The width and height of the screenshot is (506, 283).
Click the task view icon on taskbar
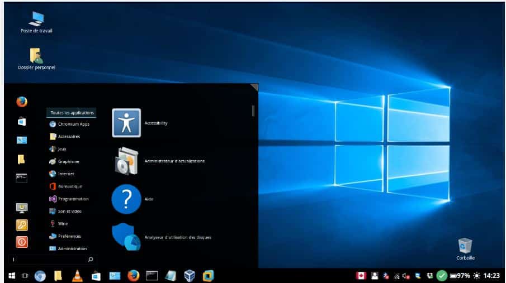[25, 276]
